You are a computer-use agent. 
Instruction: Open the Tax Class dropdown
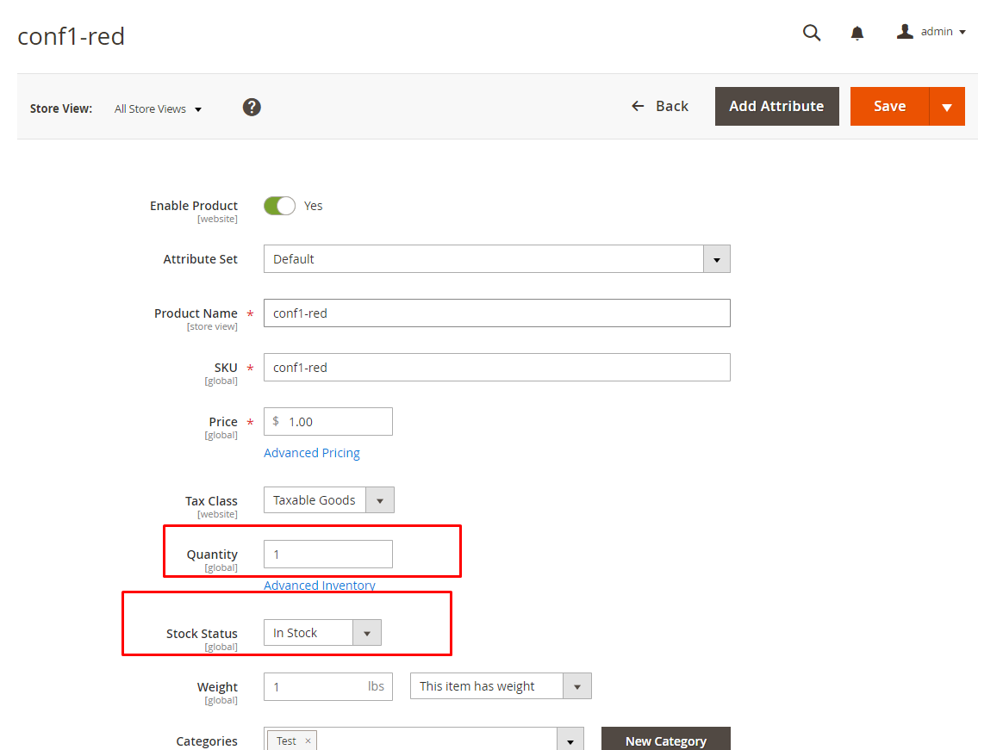(x=329, y=500)
